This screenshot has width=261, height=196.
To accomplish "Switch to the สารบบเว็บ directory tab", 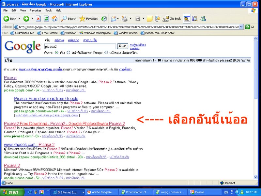I will (x=90, y=40).
